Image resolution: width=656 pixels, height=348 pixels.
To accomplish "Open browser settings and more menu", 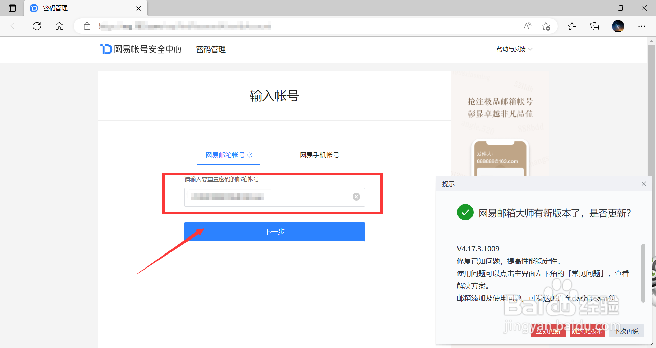I will click(x=642, y=26).
